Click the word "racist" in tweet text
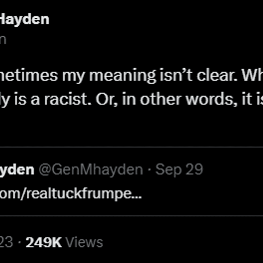This screenshot has height=263, width=263. pyautogui.click(x=68, y=99)
